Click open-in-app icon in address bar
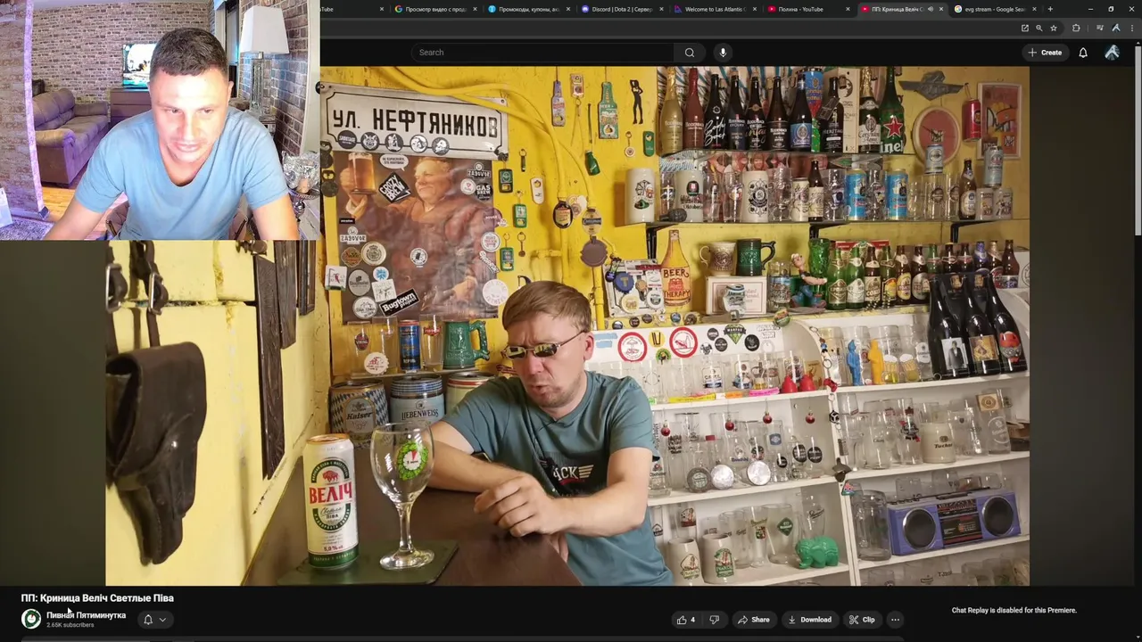 [1024, 28]
